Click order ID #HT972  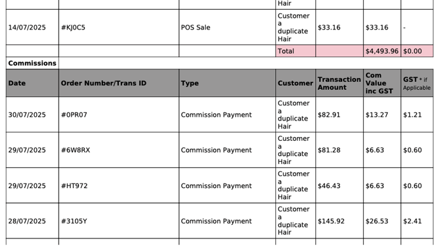tap(74, 186)
